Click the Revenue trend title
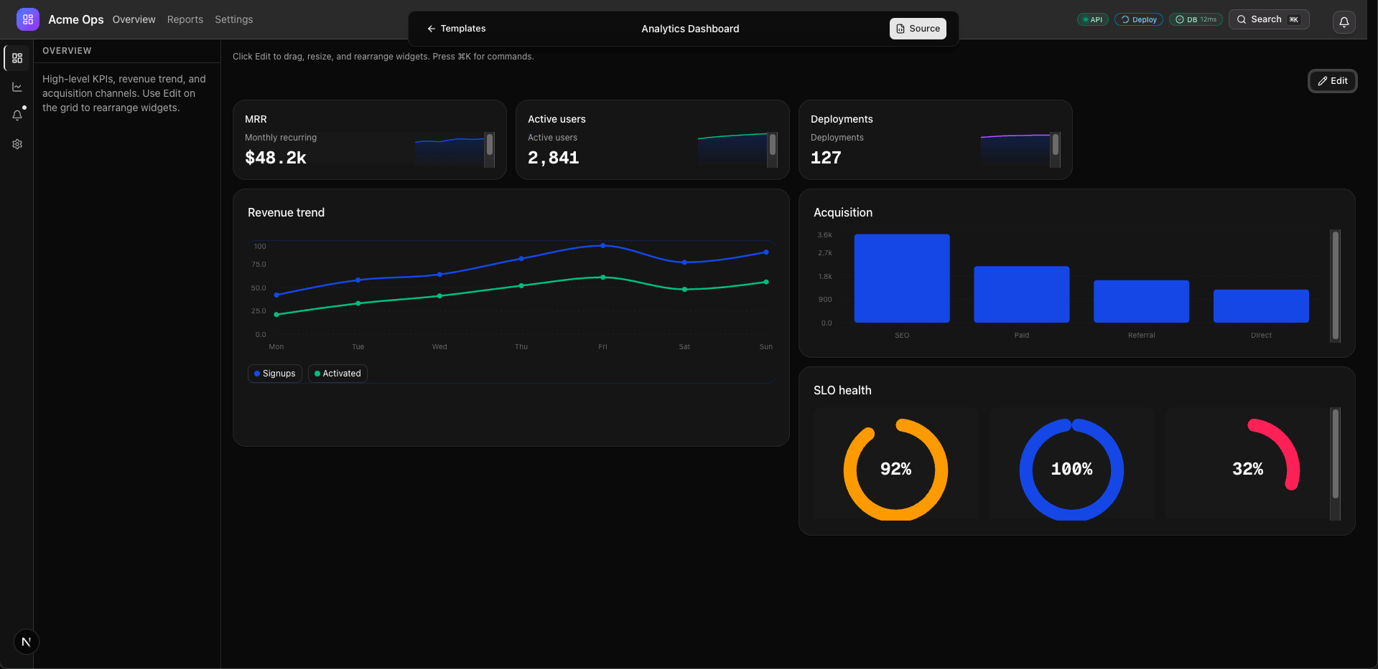 (x=286, y=212)
